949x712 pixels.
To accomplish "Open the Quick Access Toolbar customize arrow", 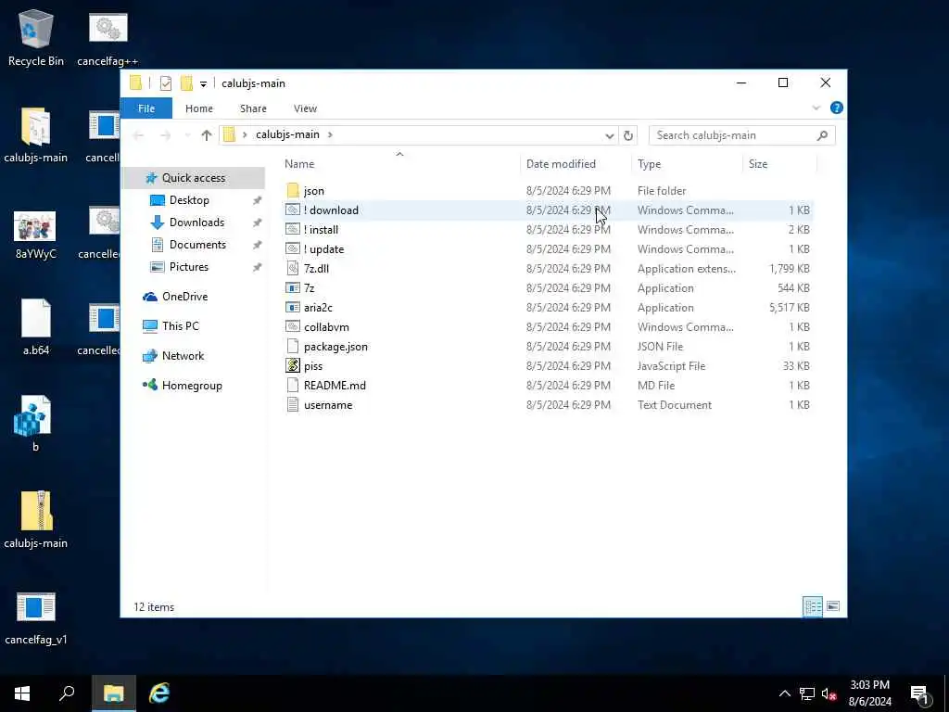I will (x=203, y=83).
